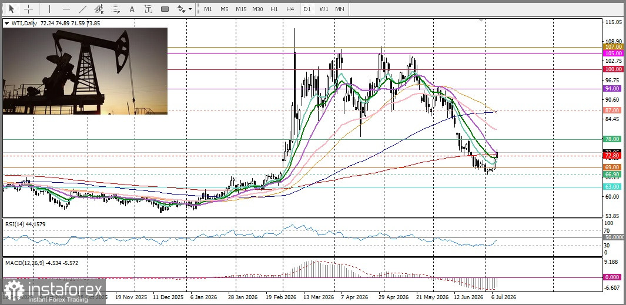
Task: Enable the W1 weekly timeframe
Action: click(x=323, y=9)
